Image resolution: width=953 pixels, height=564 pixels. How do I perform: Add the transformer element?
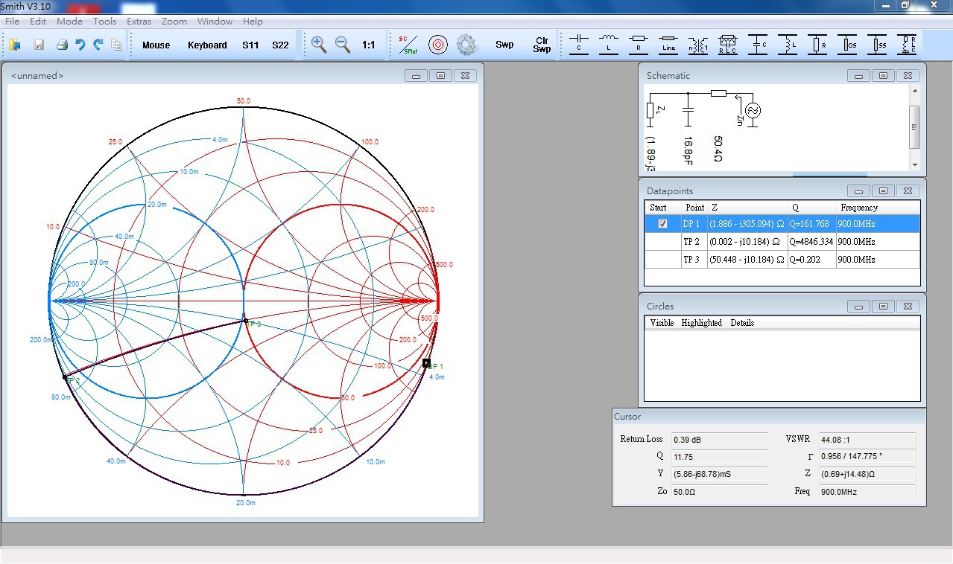point(698,45)
